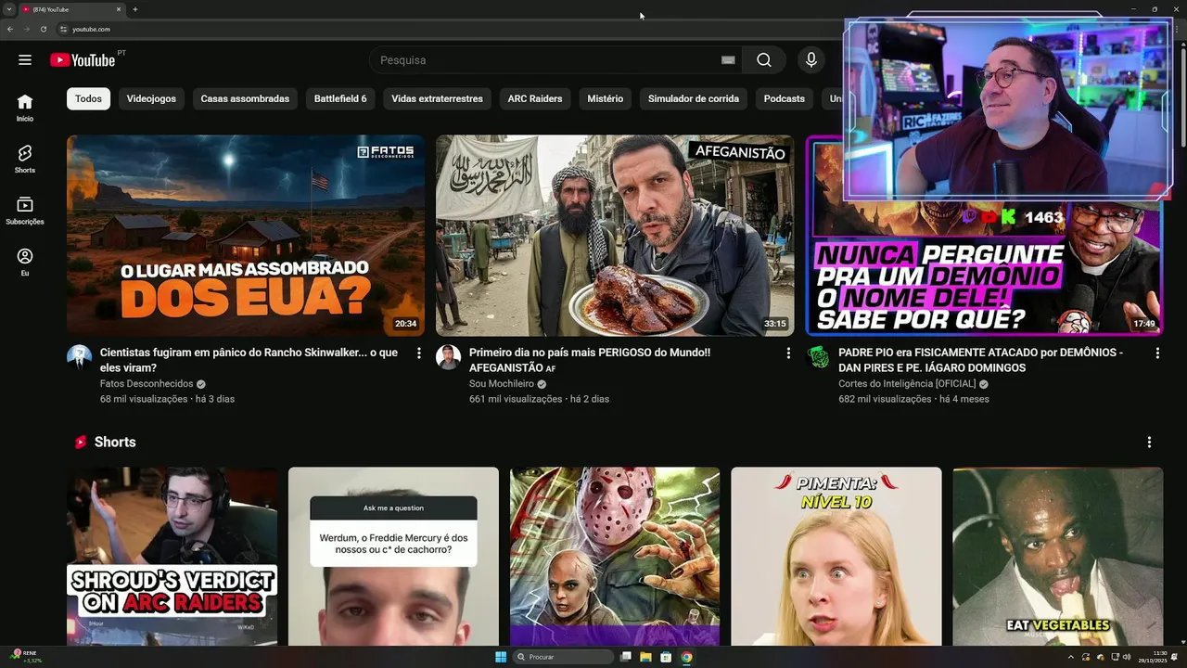Open Início in the sidebar
1187x668 pixels.
(25, 108)
